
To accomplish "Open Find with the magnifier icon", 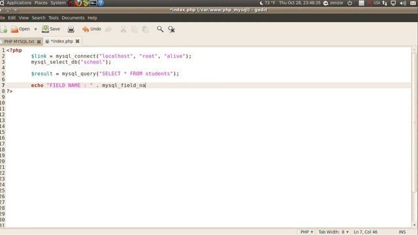I will (160, 29).
